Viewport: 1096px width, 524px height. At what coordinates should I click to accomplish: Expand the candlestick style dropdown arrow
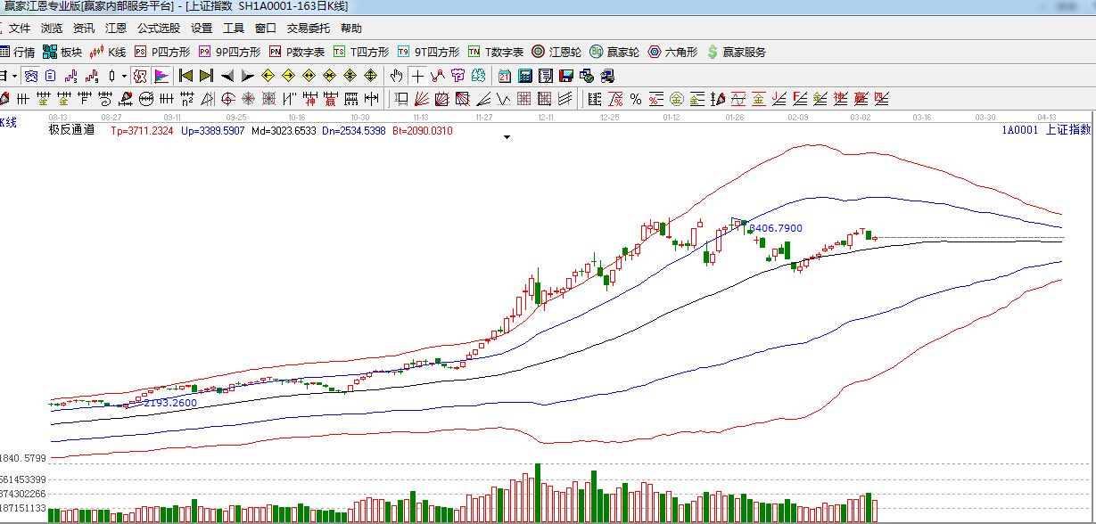[124, 75]
